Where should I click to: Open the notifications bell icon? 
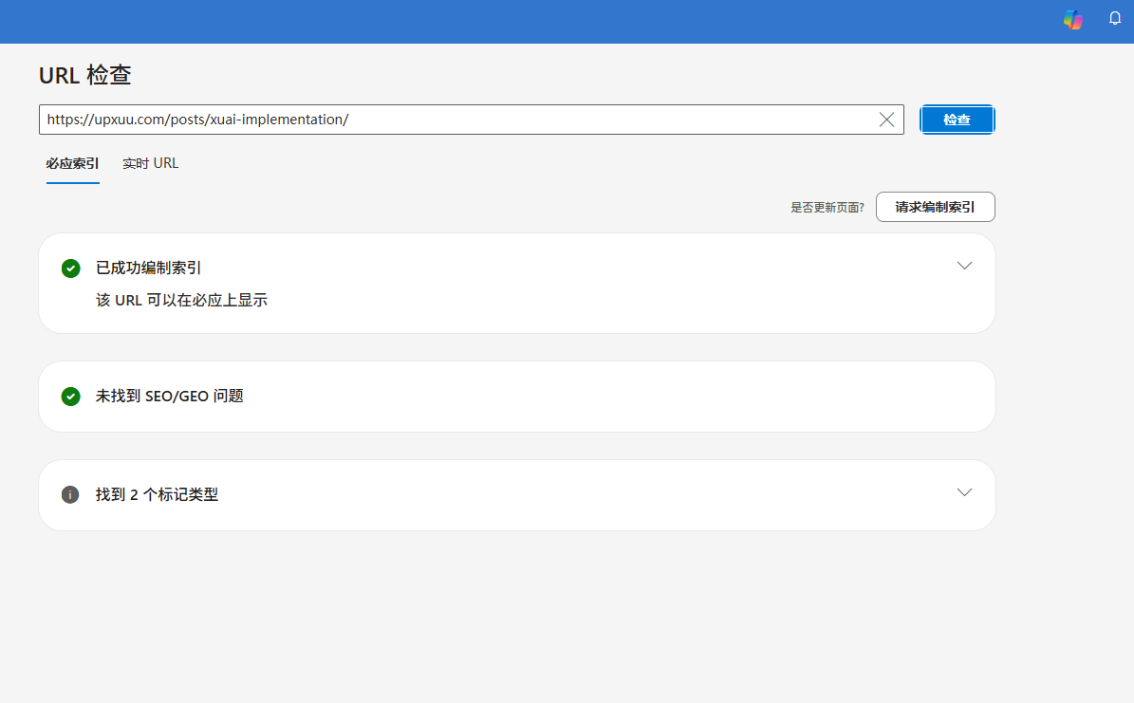pyautogui.click(x=1115, y=19)
